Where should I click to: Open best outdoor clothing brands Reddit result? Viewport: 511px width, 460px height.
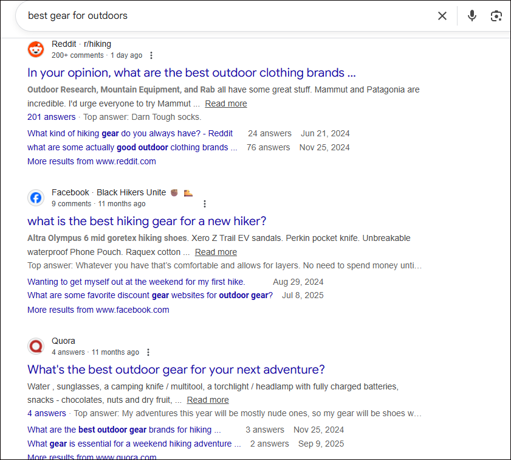click(x=191, y=73)
